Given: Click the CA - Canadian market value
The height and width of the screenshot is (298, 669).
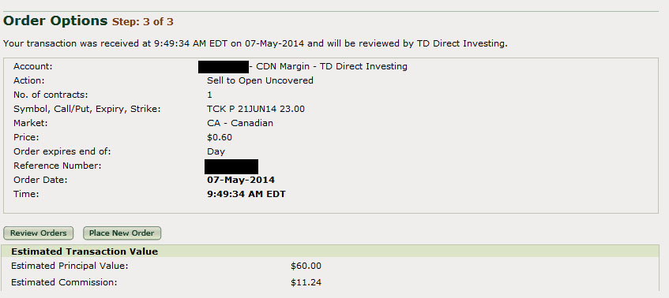Looking at the screenshot, I should 240,123.
